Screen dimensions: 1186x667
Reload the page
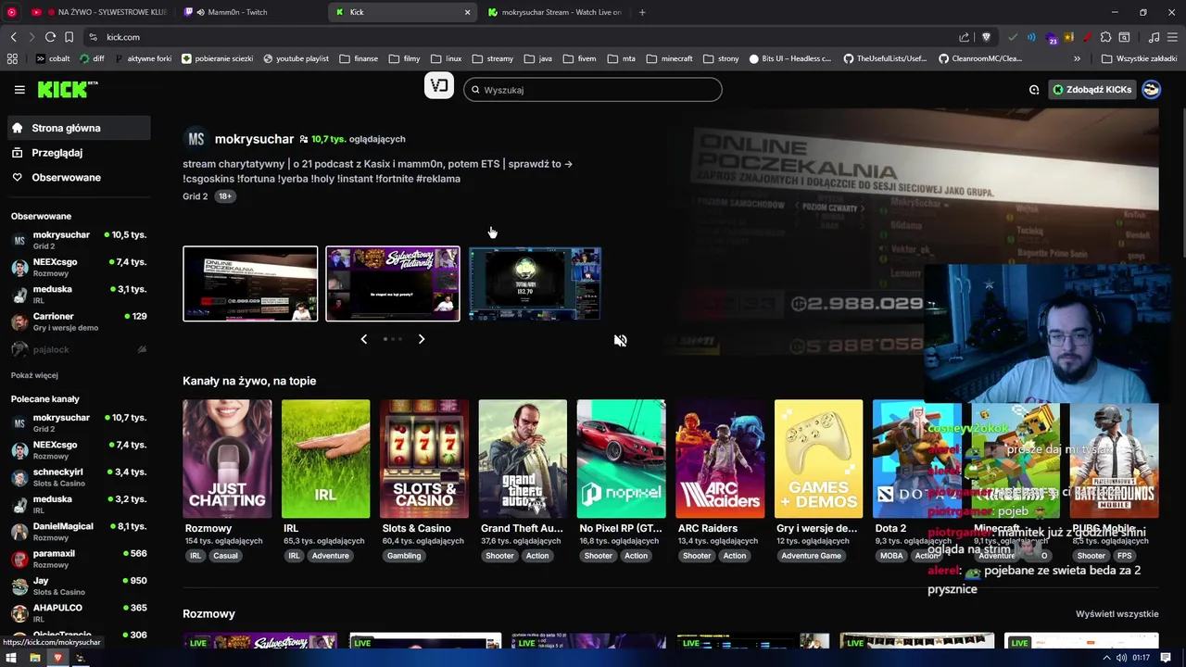pos(50,37)
